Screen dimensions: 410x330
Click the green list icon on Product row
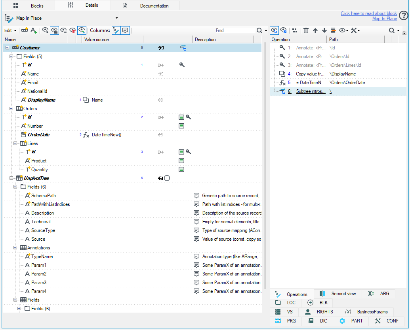pyautogui.click(x=181, y=161)
